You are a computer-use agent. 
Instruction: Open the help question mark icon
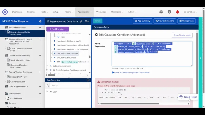tap(169, 12)
